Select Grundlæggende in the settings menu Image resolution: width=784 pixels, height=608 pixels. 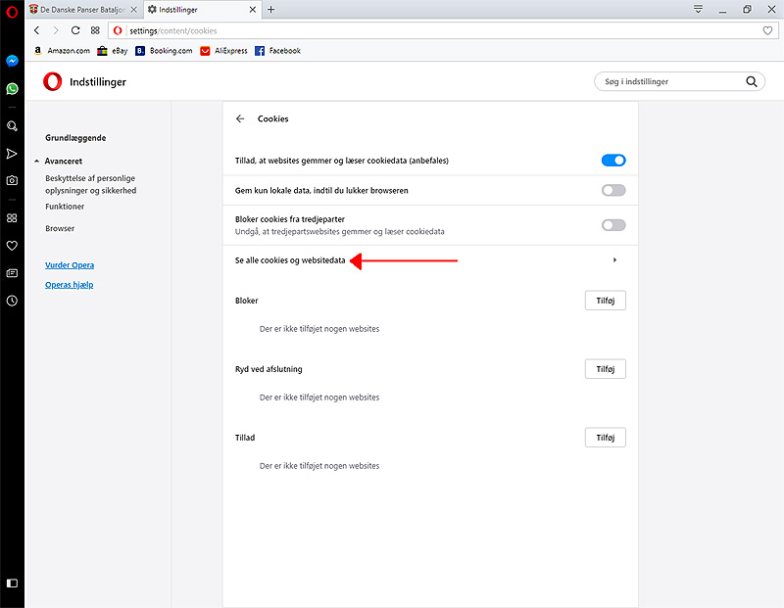click(x=75, y=138)
